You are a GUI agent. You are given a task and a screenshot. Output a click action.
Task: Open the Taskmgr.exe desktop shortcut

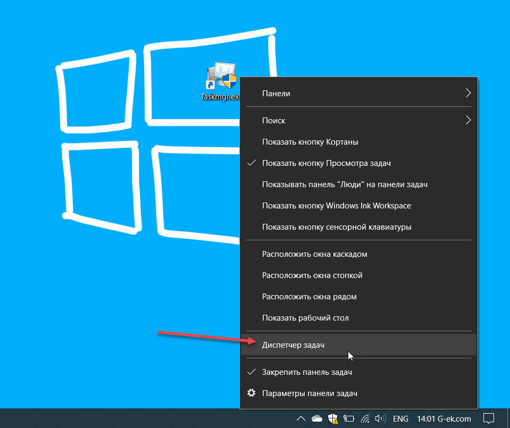(x=221, y=80)
